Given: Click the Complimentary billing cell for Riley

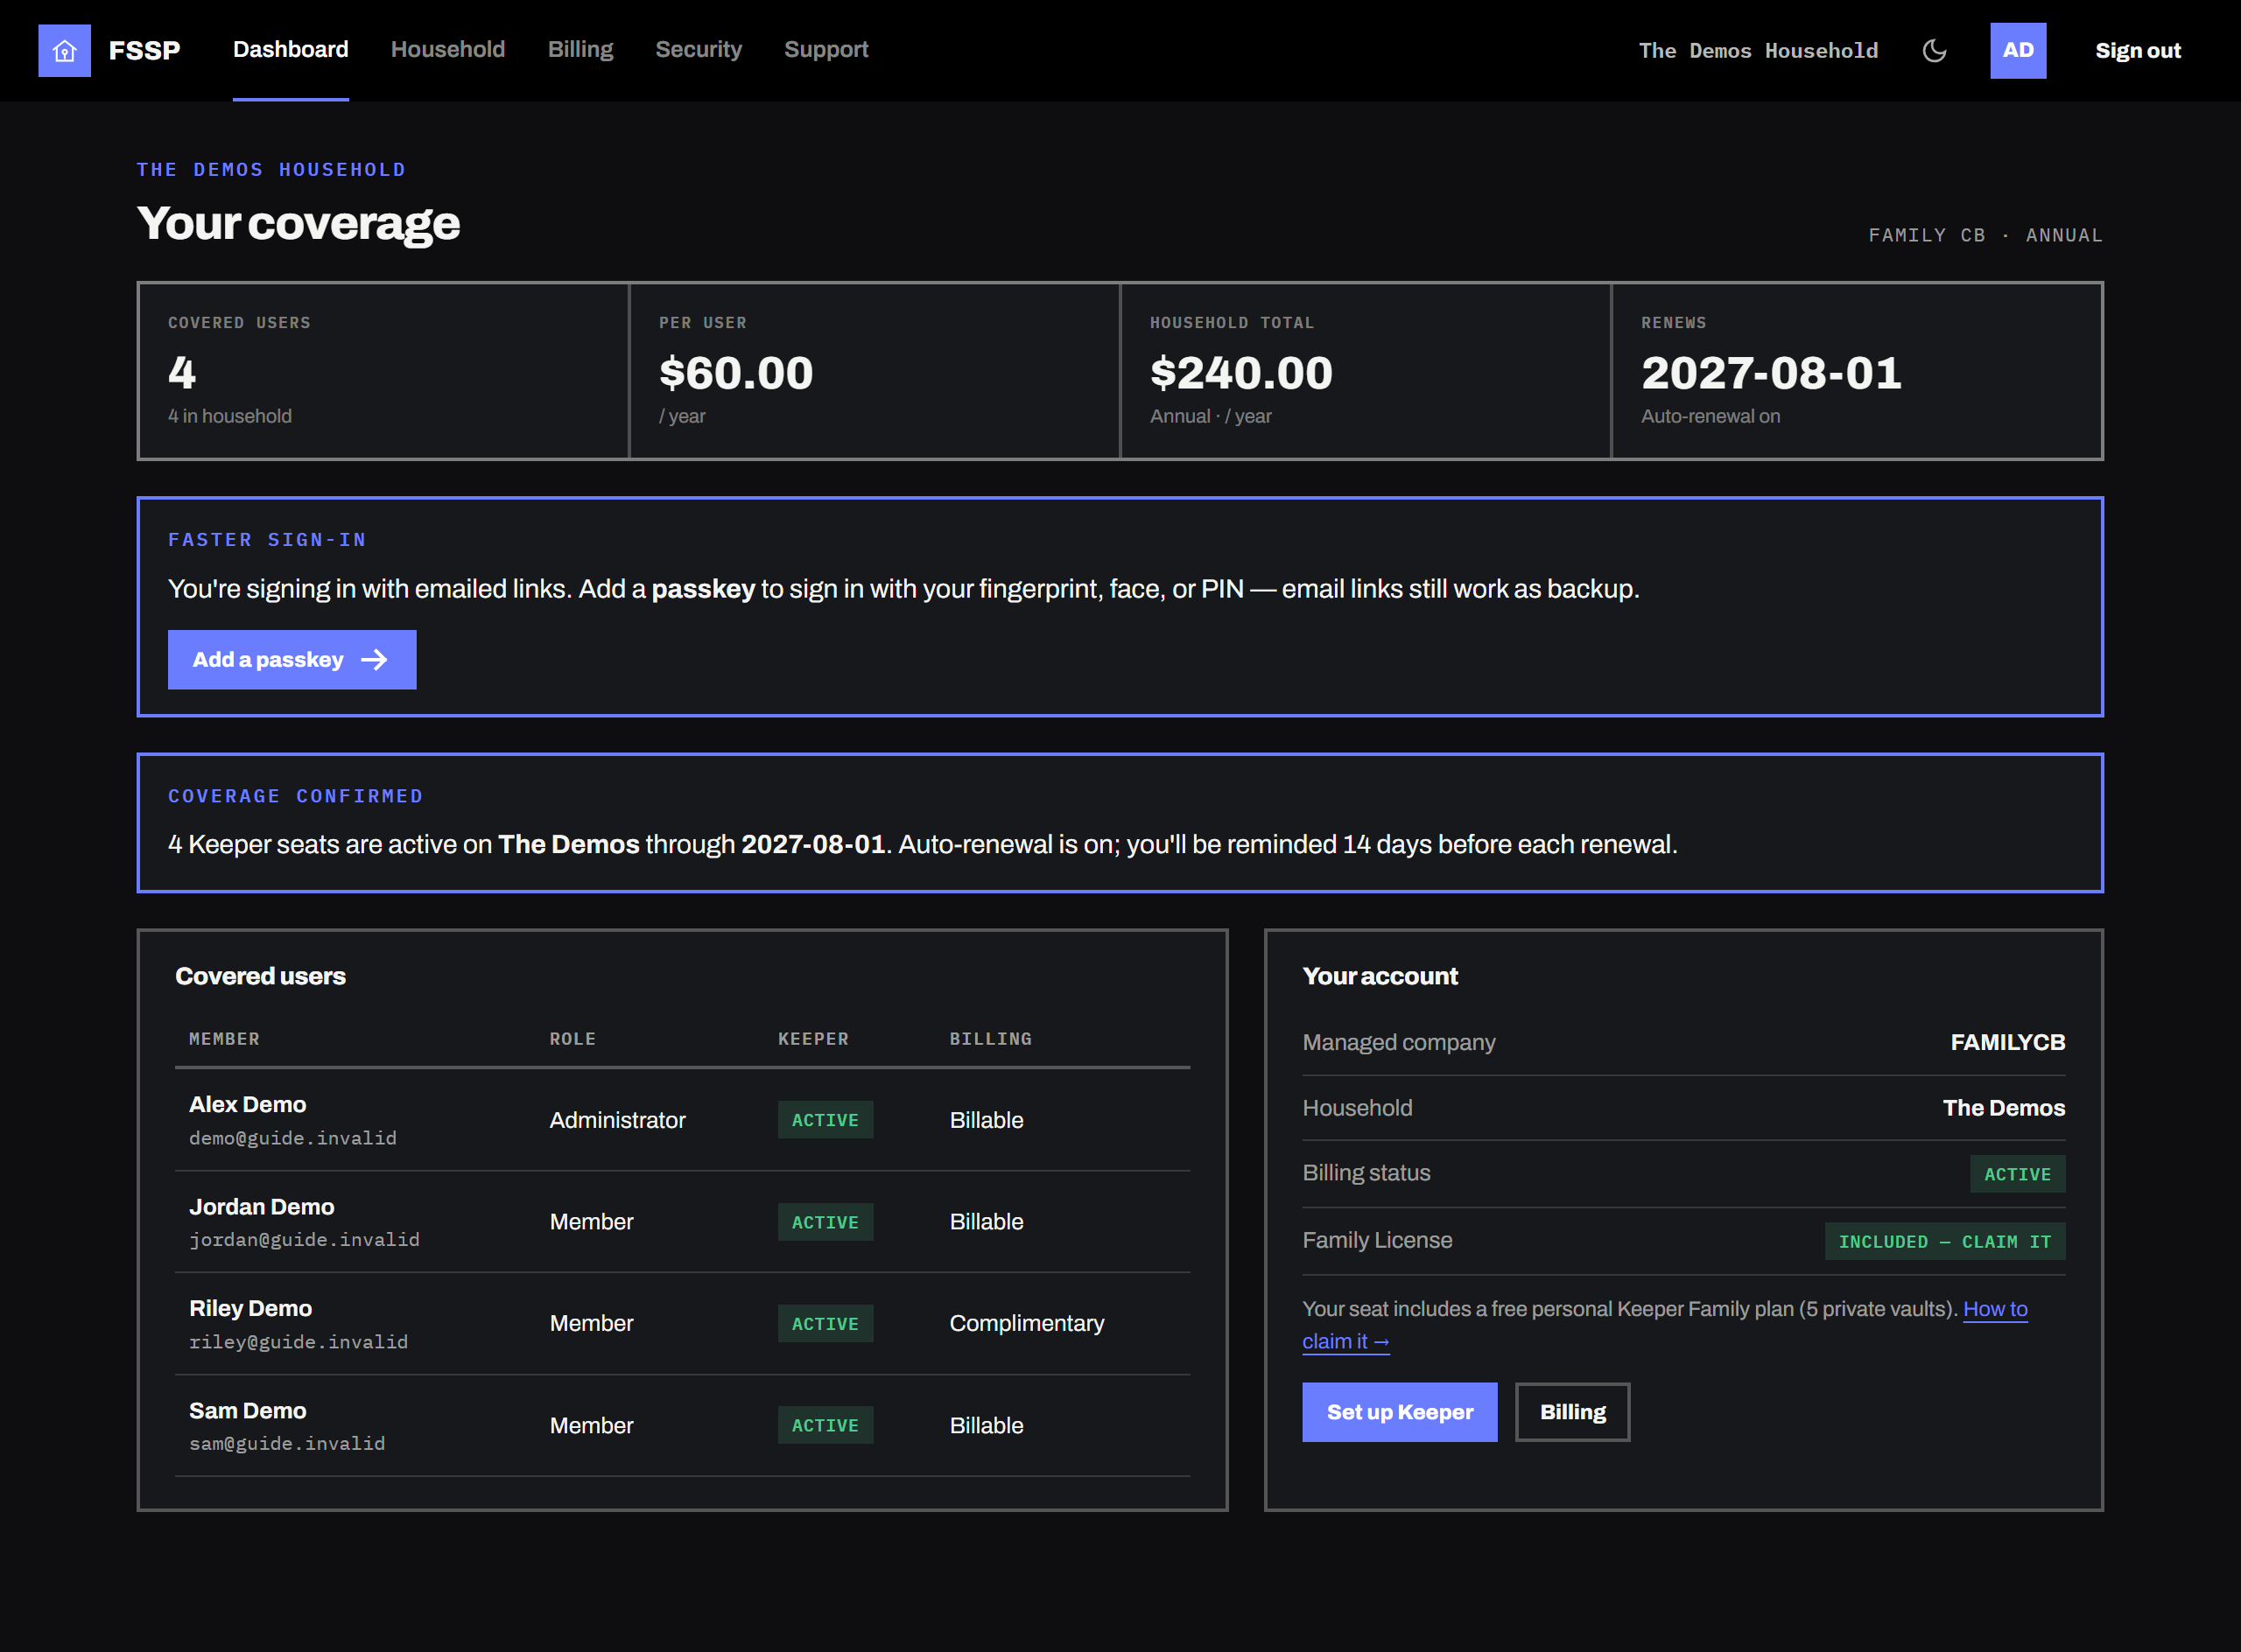Looking at the screenshot, I should 1027,1322.
